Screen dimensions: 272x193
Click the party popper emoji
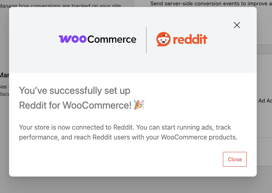tap(139, 105)
